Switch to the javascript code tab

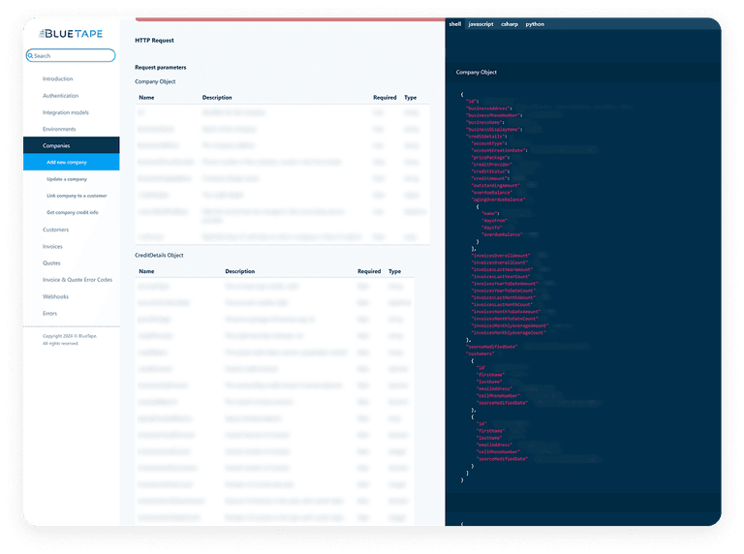click(481, 24)
